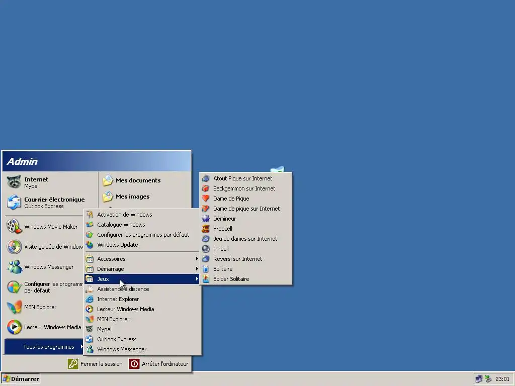Choose MSN Explorer in programs list
This screenshot has width=515, height=386.
[142, 319]
